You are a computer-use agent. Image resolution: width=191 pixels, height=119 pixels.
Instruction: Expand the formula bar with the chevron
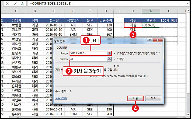188,4
